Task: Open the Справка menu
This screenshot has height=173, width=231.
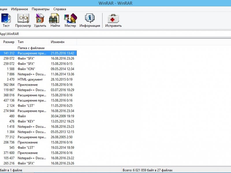Action: pos(59,9)
